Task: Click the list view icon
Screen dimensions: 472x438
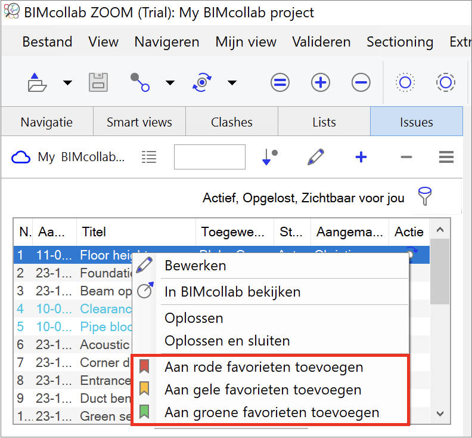Action: tap(149, 157)
